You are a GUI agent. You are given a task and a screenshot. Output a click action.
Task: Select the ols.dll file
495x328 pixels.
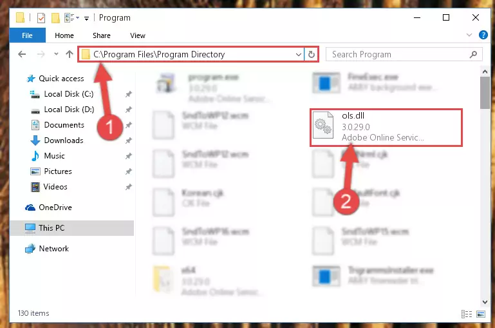[x=386, y=127]
